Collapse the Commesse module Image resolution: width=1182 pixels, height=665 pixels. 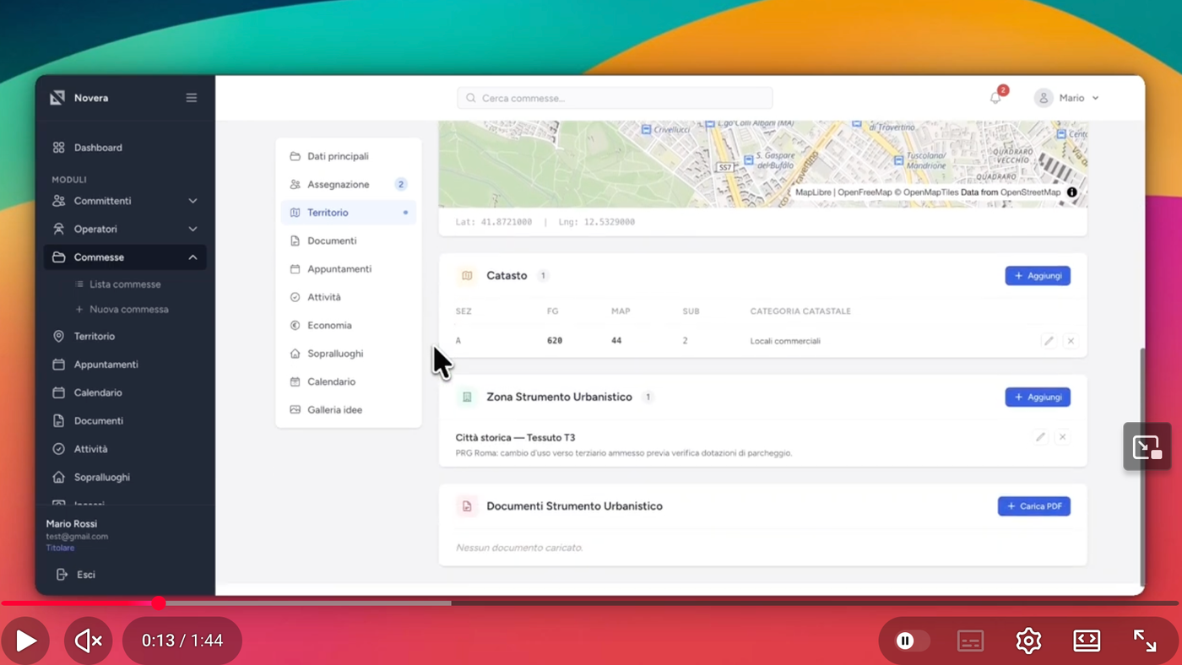(125, 257)
